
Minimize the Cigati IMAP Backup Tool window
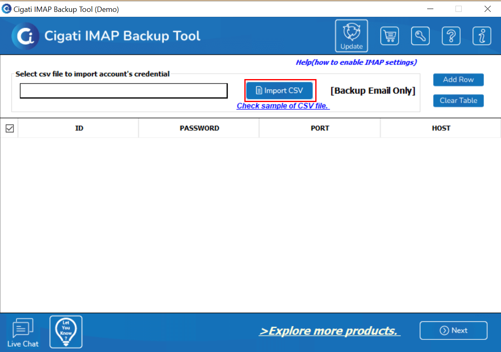430,9
